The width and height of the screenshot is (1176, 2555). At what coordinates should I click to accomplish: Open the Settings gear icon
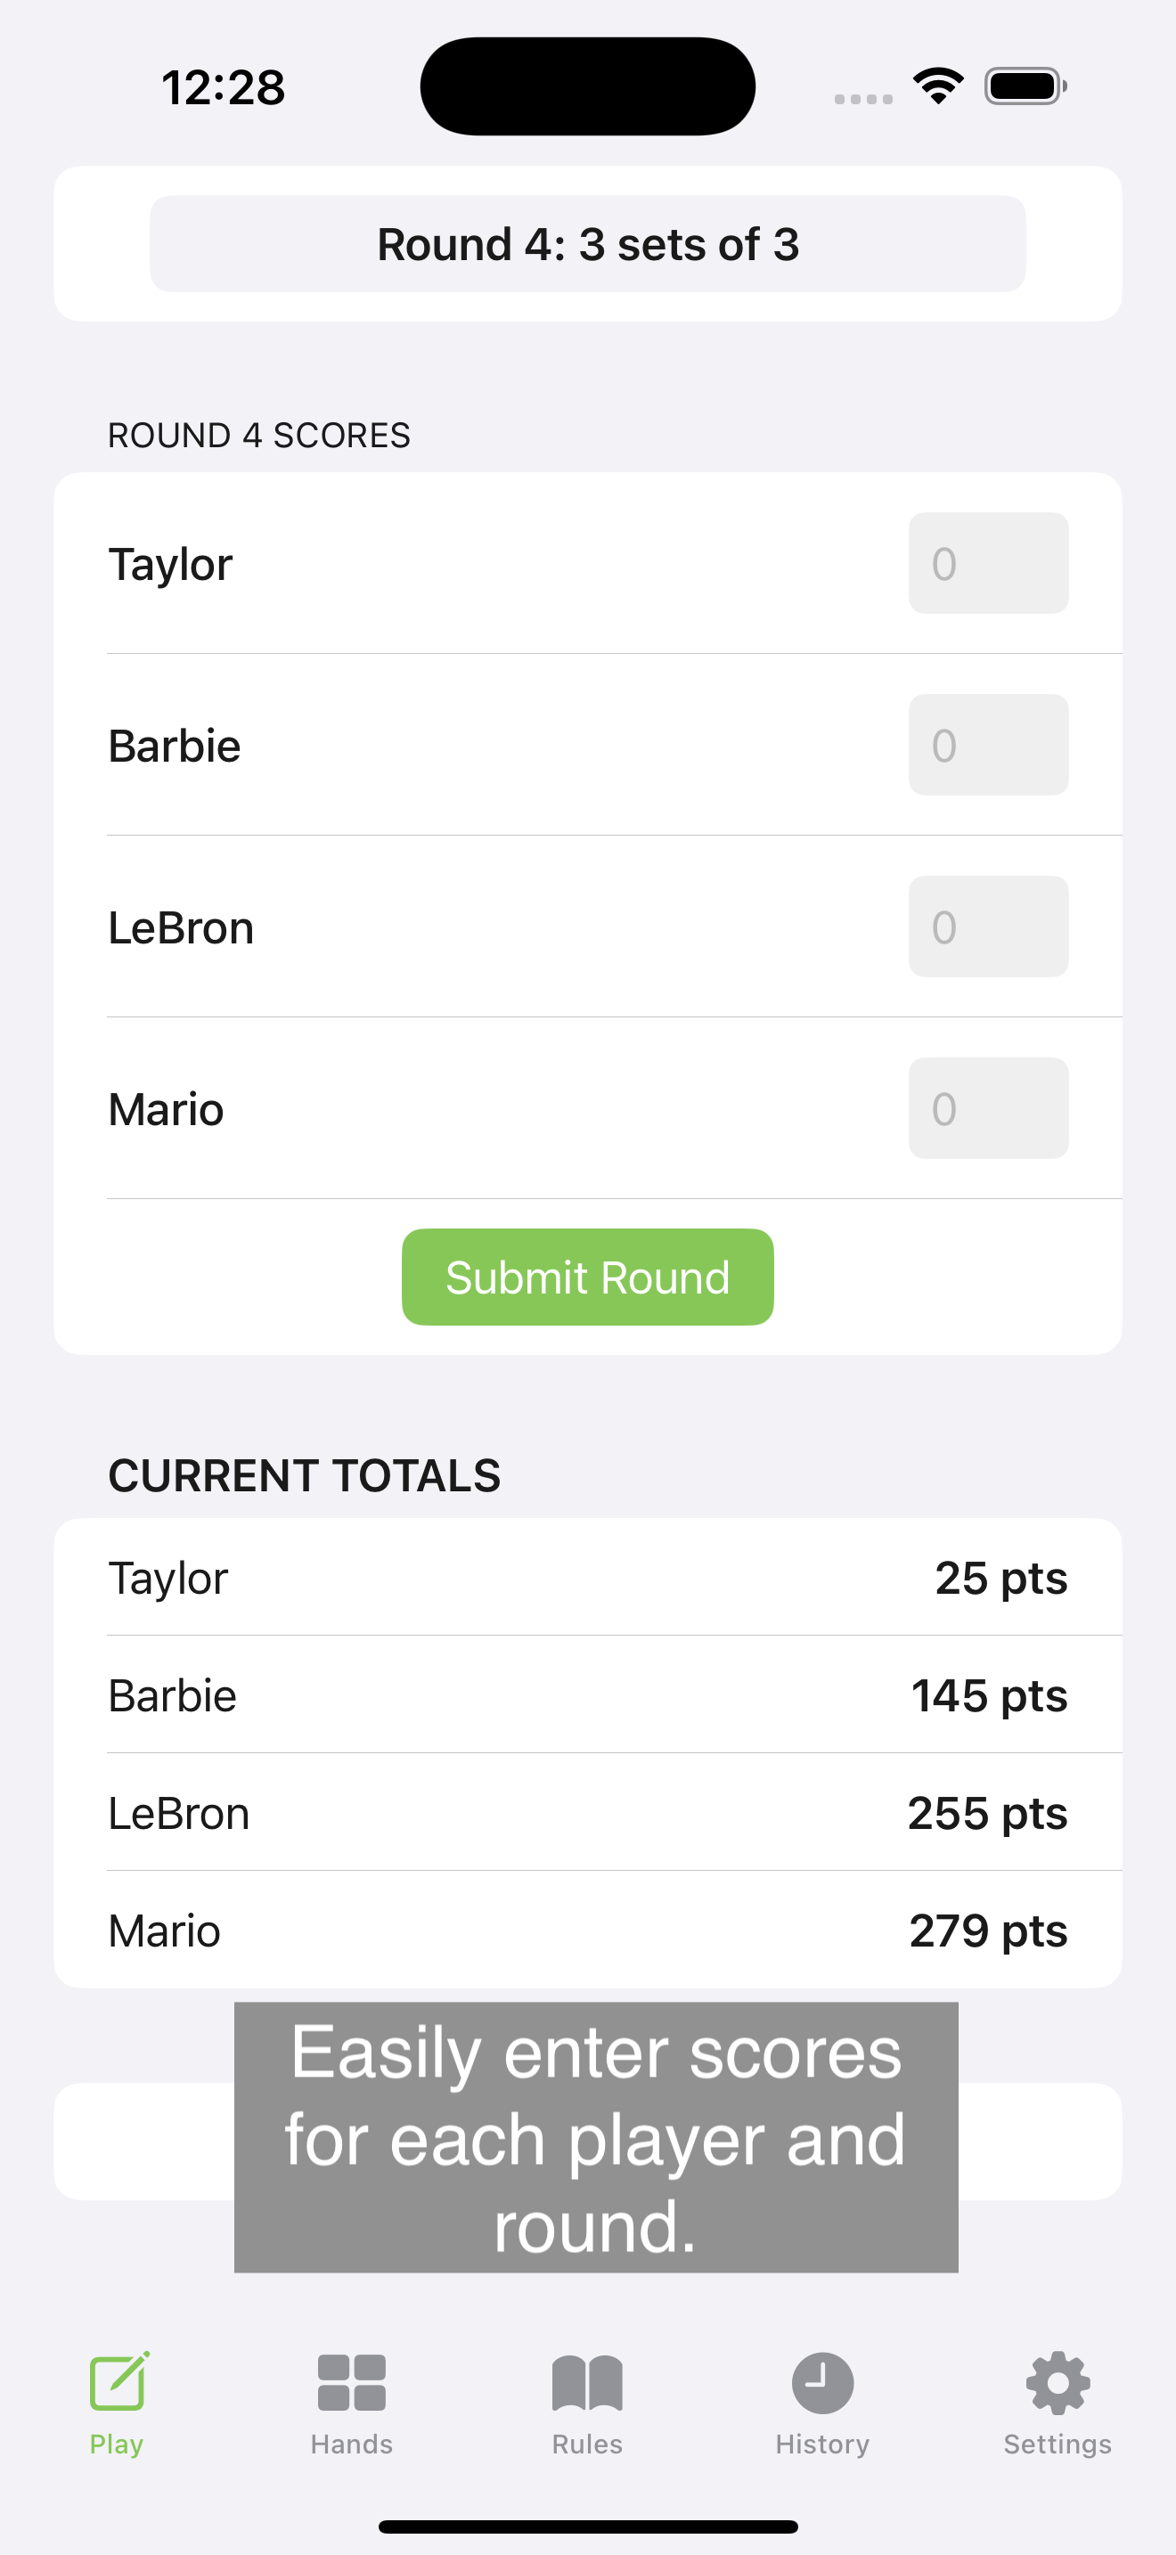point(1057,2382)
